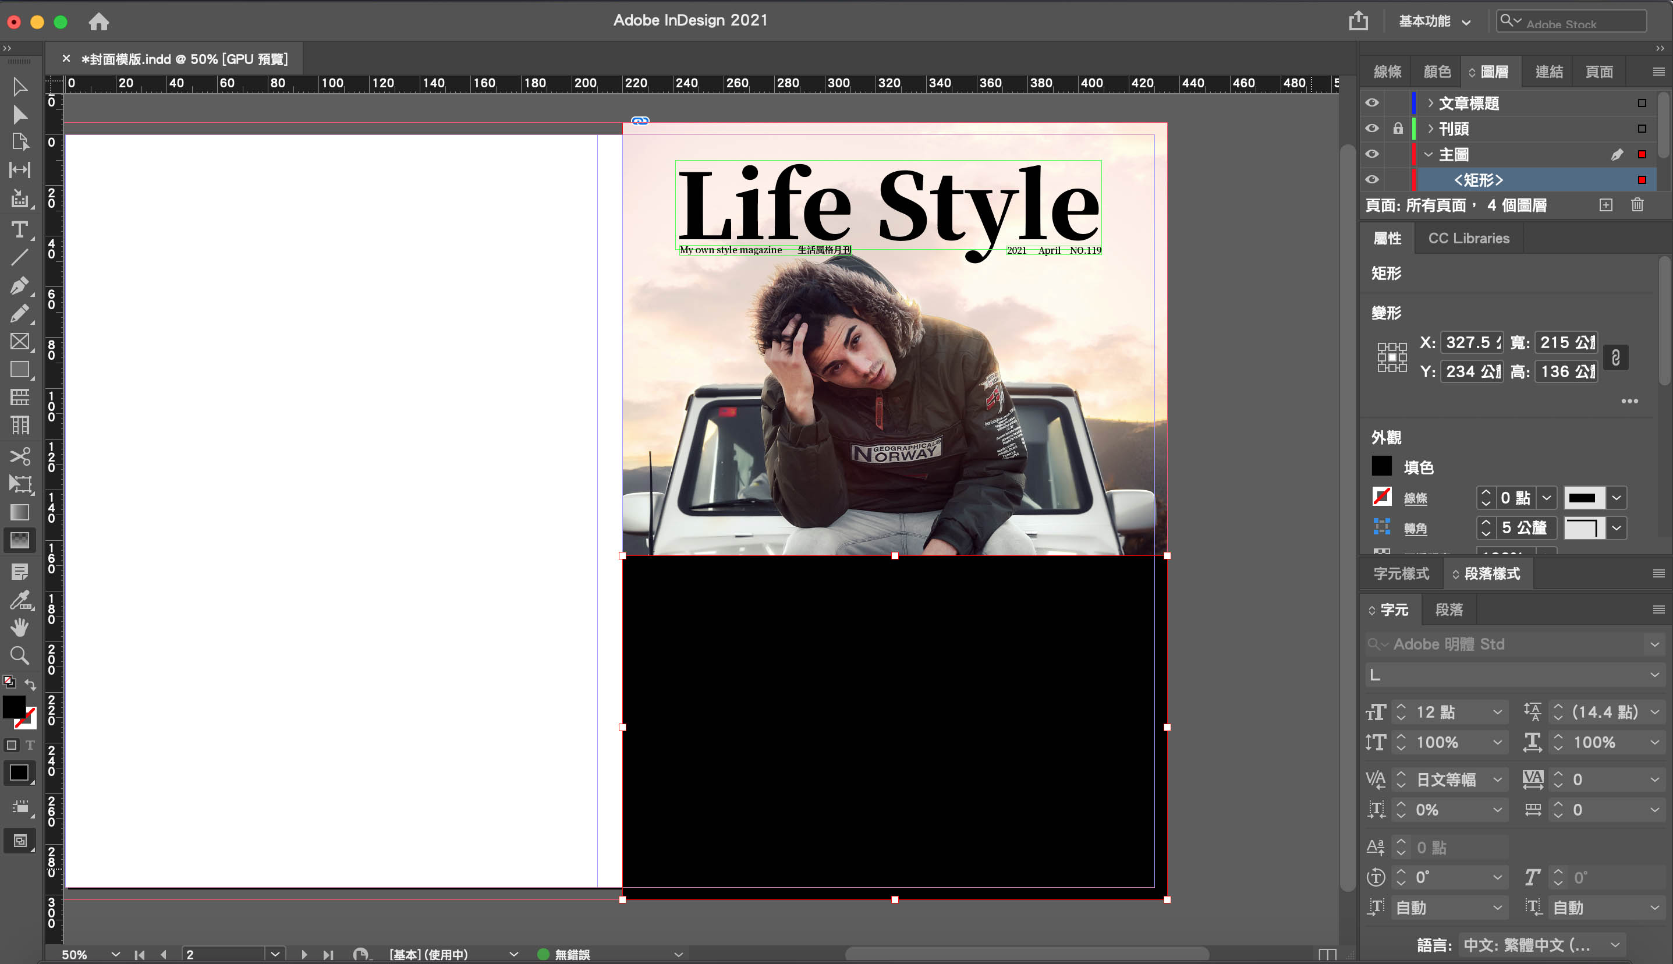Expand the 文章標題 layer
Image resolution: width=1673 pixels, height=964 pixels.
coord(1430,102)
